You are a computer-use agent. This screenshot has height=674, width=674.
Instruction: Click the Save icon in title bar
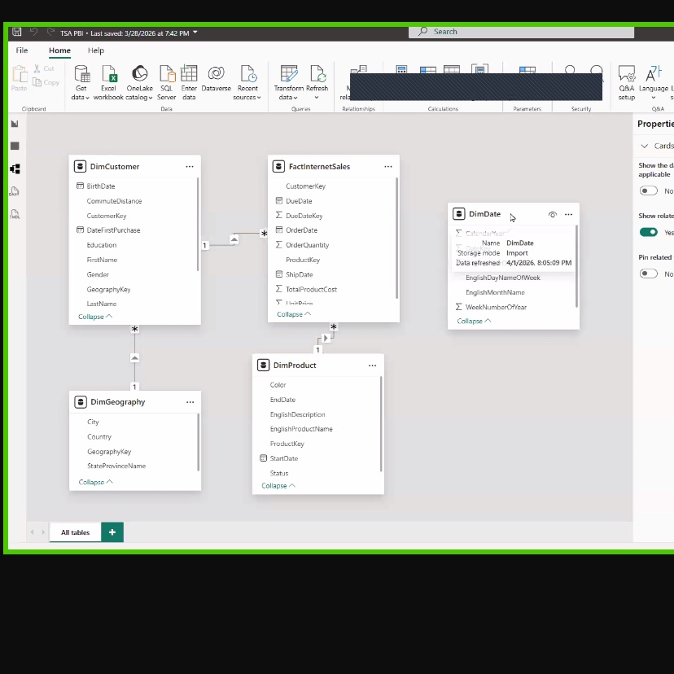coord(17,32)
